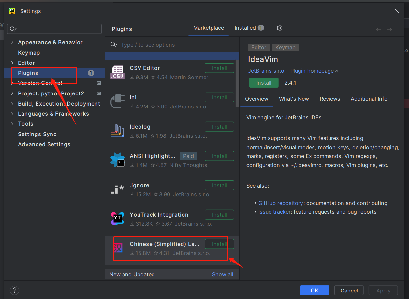Image resolution: width=409 pixels, height=299 pixels.
Task: Open the GitHub repository link
Action: tap(281, 203)
